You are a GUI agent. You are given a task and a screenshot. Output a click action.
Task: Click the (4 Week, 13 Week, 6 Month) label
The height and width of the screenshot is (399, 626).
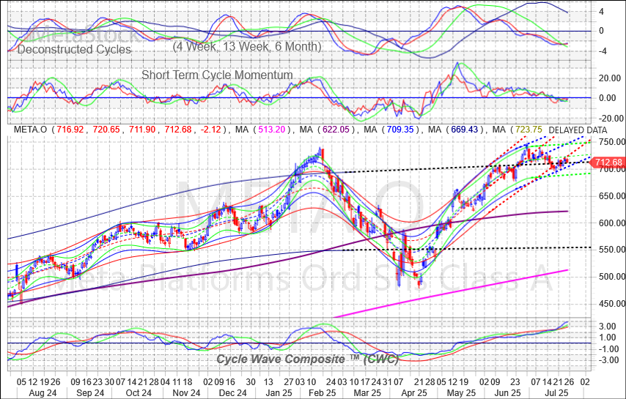(x=247, y=47)
